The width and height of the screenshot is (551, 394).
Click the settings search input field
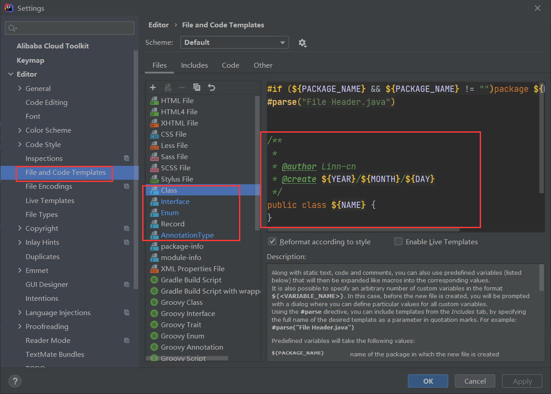click(69, 28)
